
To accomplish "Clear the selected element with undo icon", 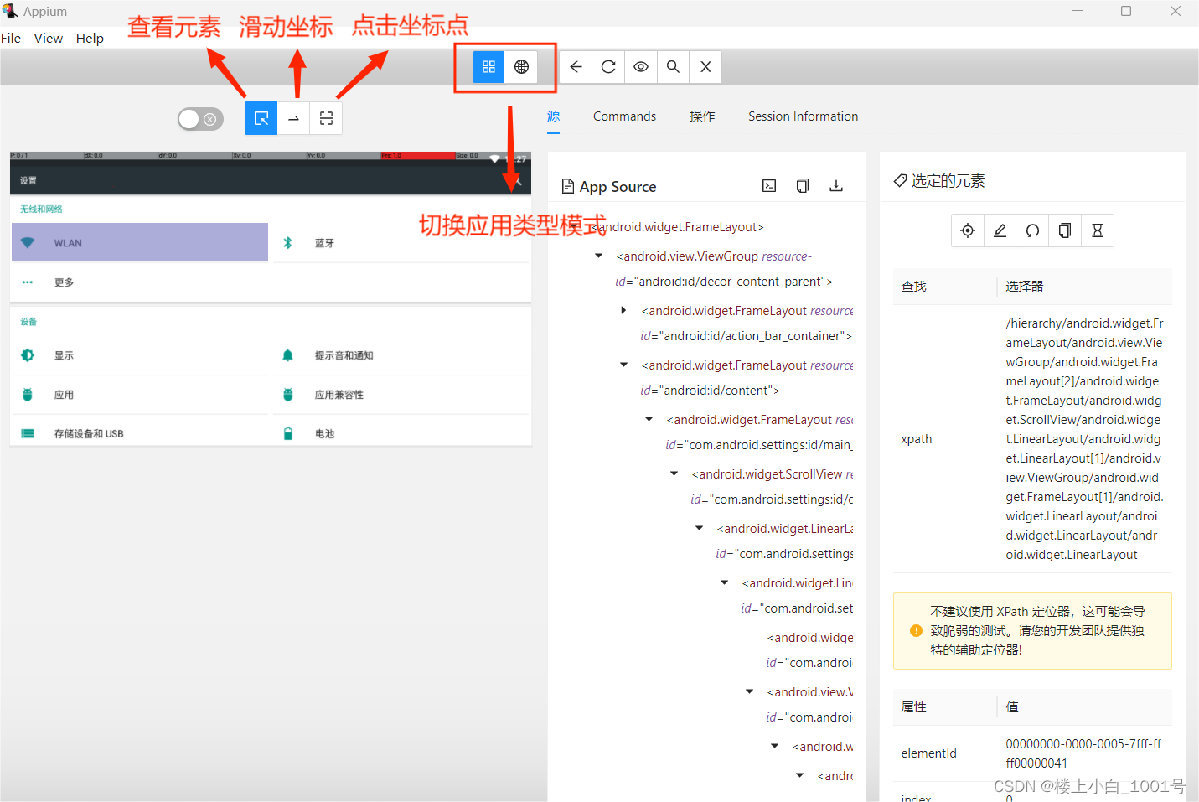I will (1032, 230).
